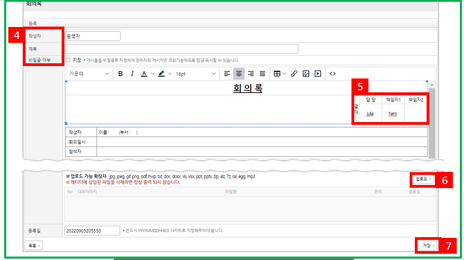The width and height of the screenshot is (464, 260).
Task: Insert an image using the image icon
Action: (306, 74)
